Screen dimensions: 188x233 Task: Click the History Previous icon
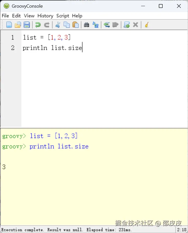[107, 25]
